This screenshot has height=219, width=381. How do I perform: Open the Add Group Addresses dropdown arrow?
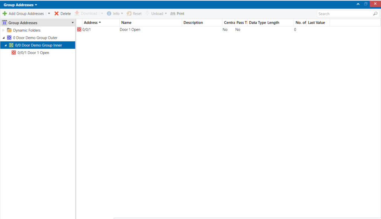point(49,14)
